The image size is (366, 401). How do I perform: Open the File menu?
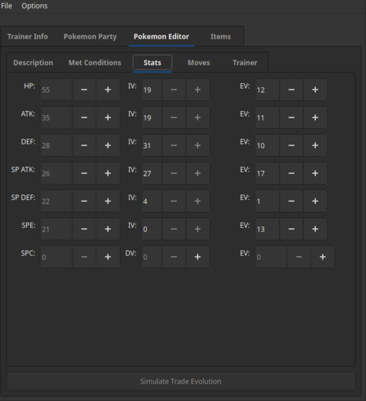coord(7,6)
